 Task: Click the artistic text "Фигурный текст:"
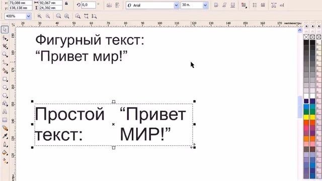[90, 40]
